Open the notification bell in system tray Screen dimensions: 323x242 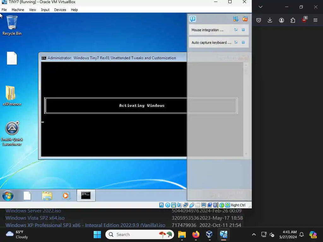coord(302,234)
